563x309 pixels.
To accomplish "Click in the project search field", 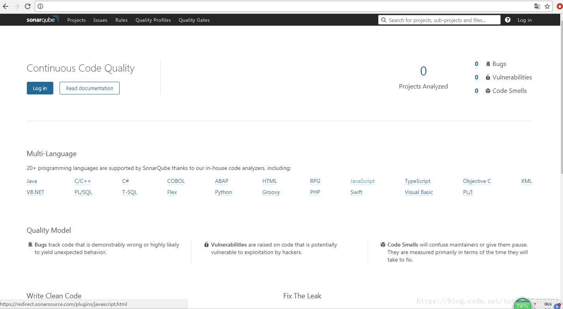I will tap(439, 20).
